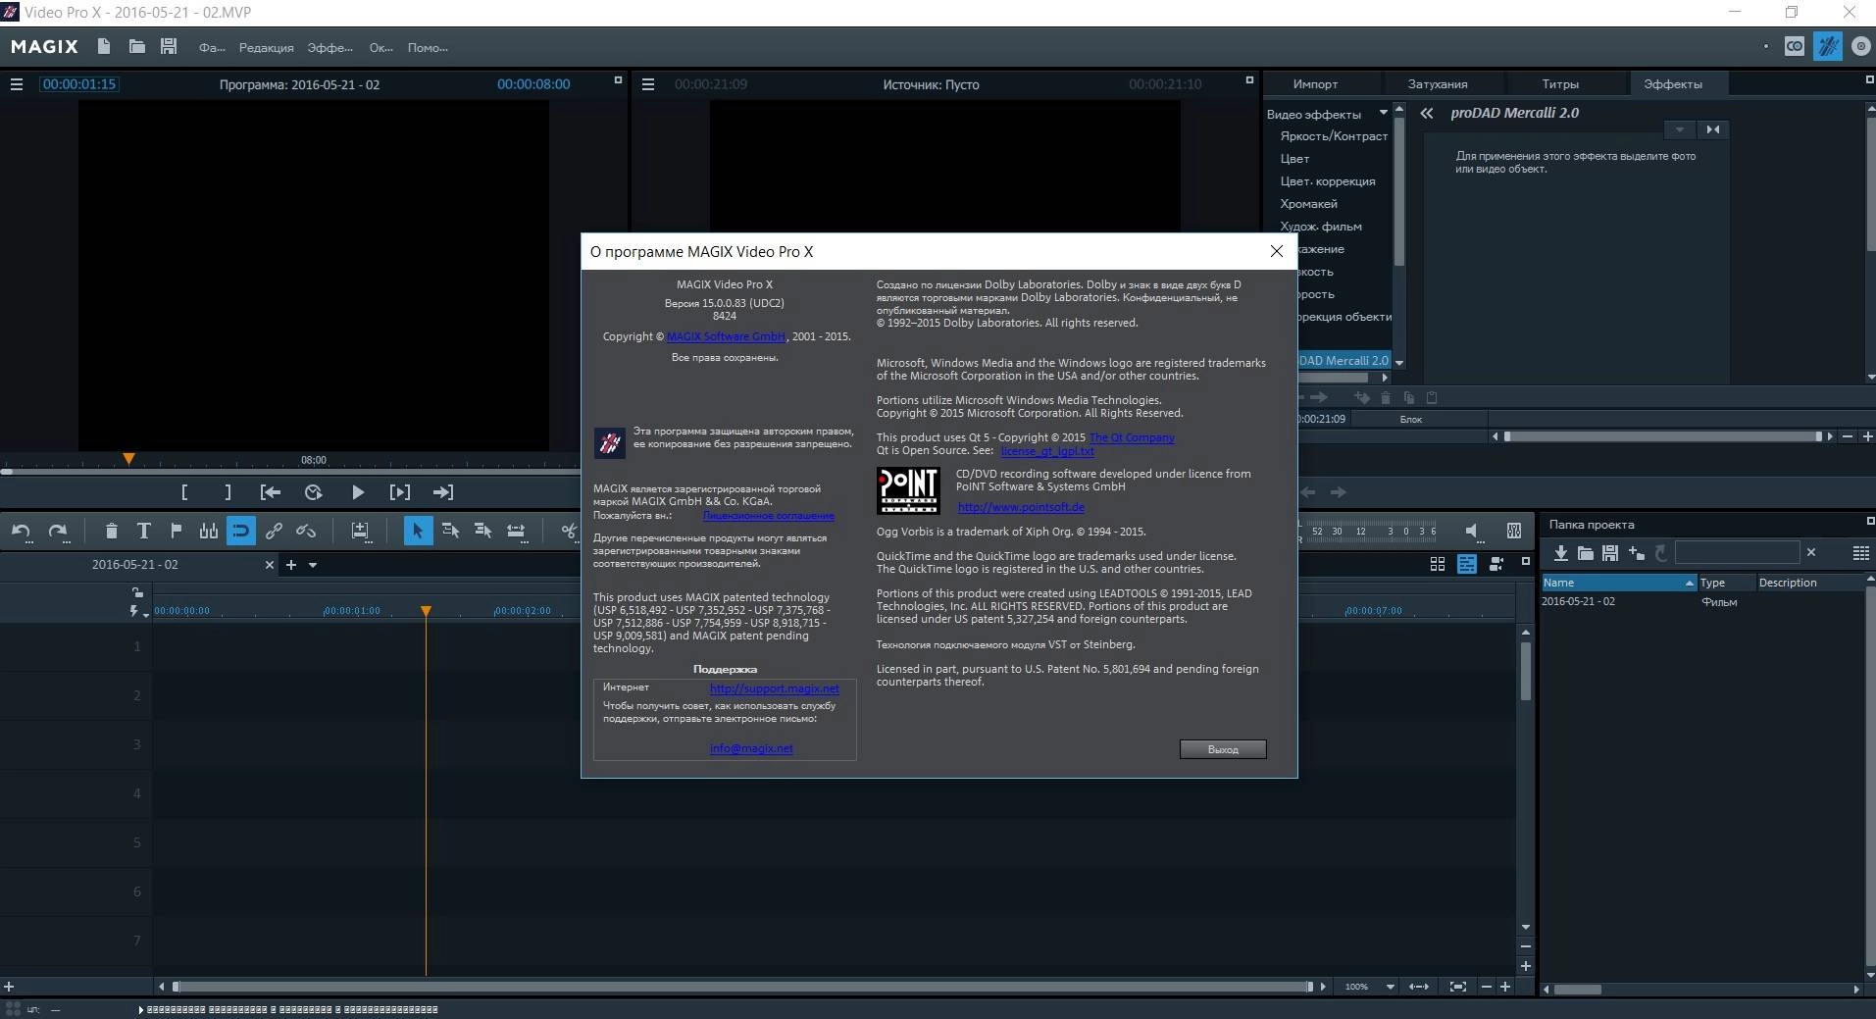The width and height of the screenshot is (1876, 1019).
Task: Open the Title editor (T) tool
Action: [x=143, y=531]
